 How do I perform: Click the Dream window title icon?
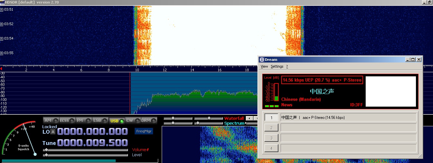(x=262, y=60)
